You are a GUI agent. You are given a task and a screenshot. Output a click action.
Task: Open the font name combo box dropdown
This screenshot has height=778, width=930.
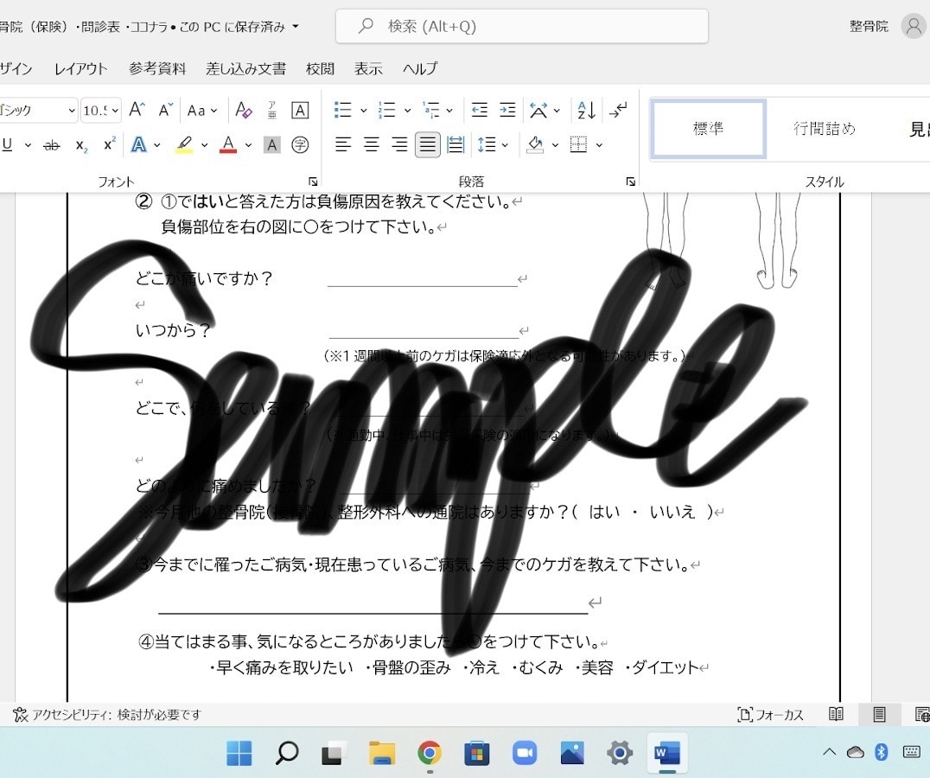tap(71, 111)
